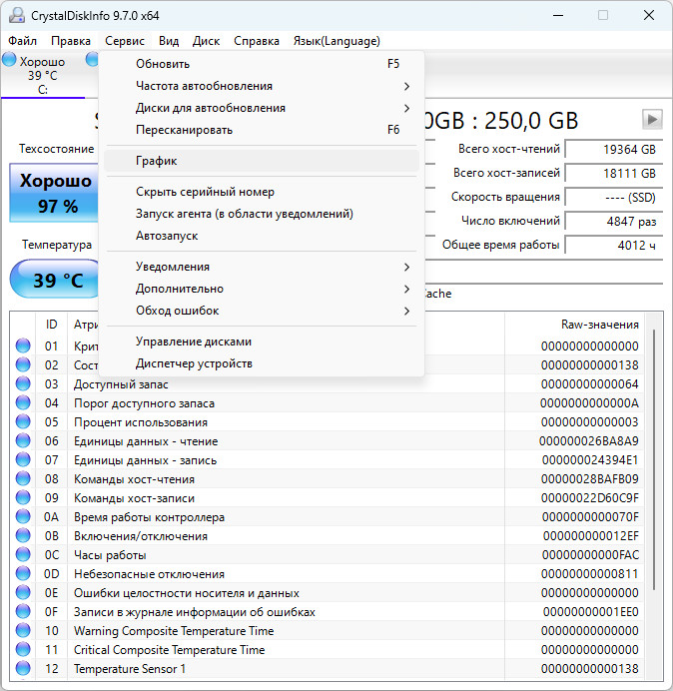Image resolution: width=673 pixels, height=691 pixels.
Task: Expand the Уведомления submenu
Action: point(262,267)
